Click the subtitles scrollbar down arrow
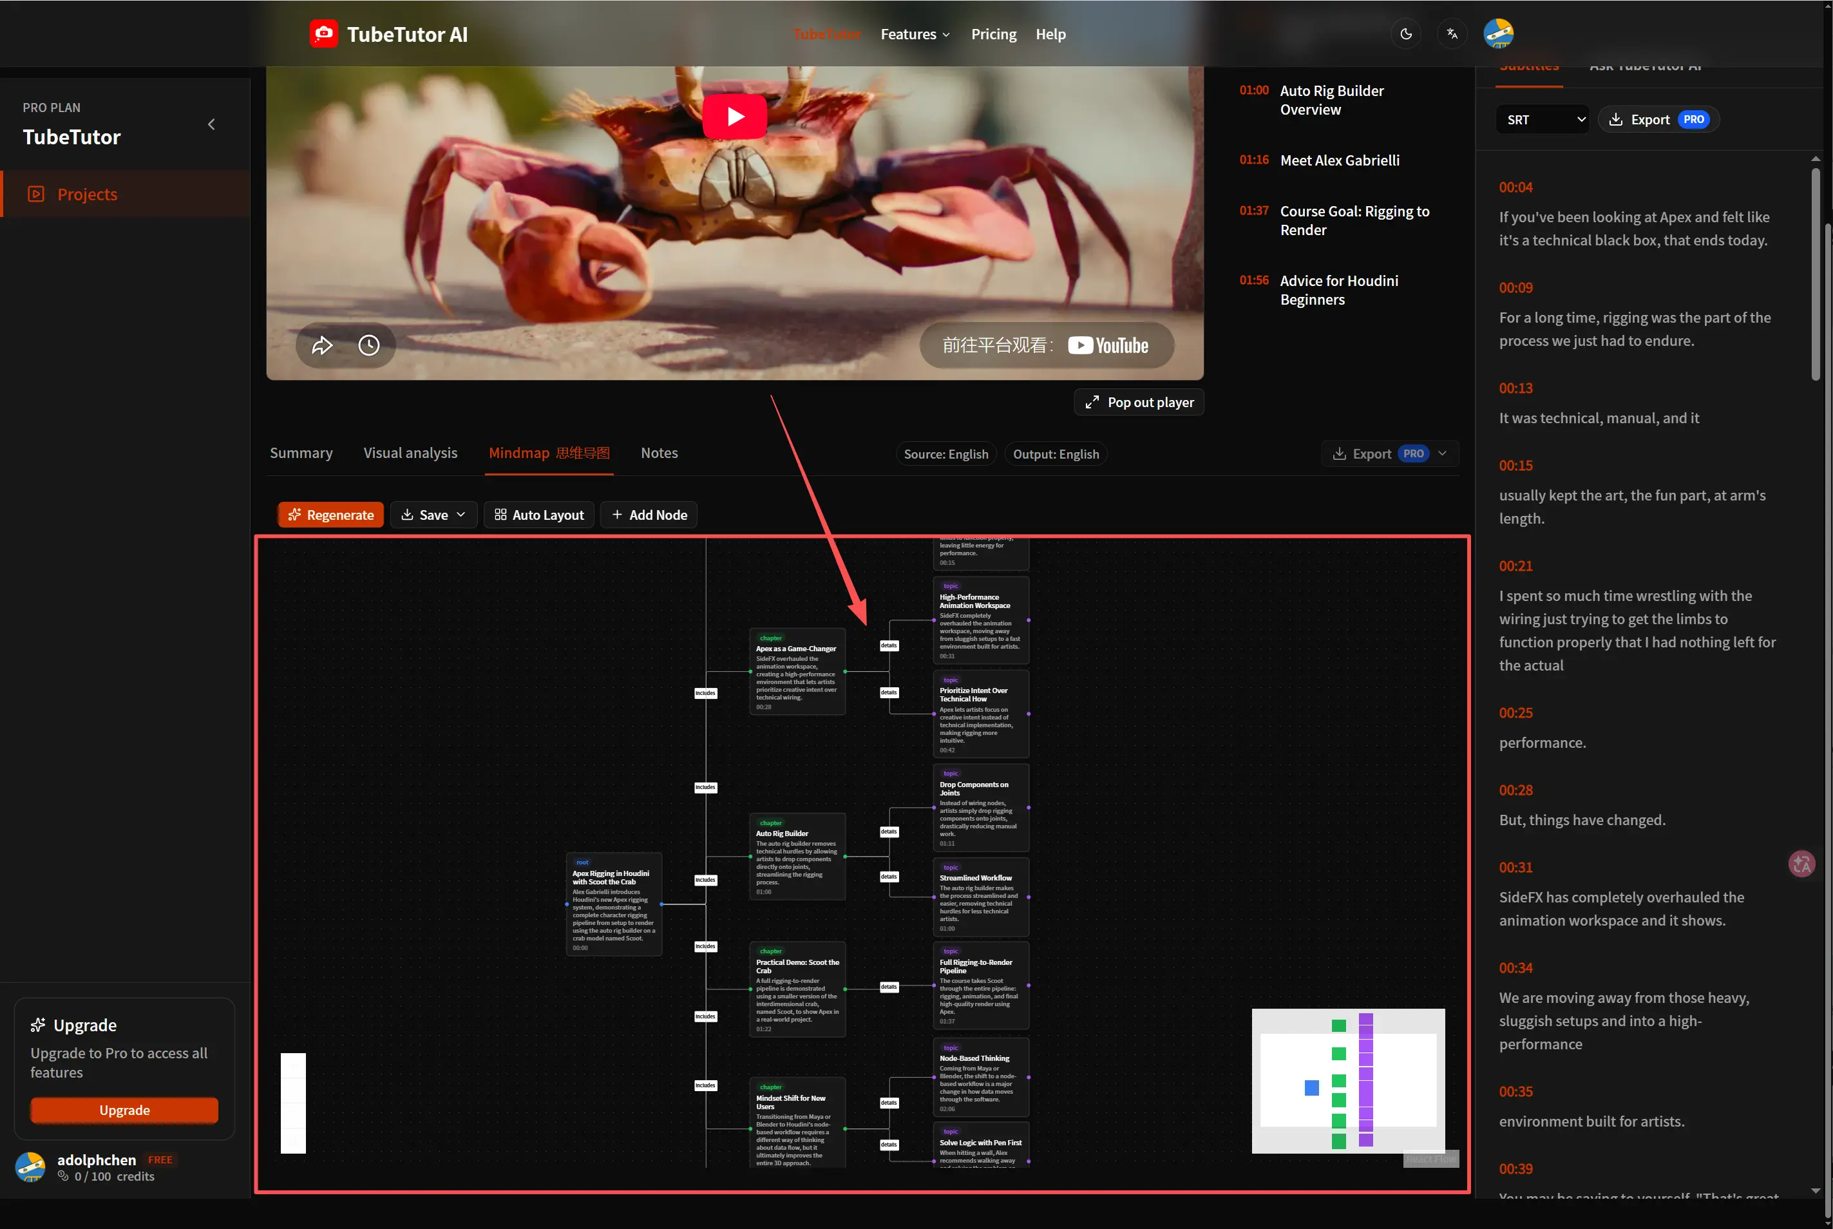This screenshot has width=1833, height=1229. click(x=1816, y=1190)
